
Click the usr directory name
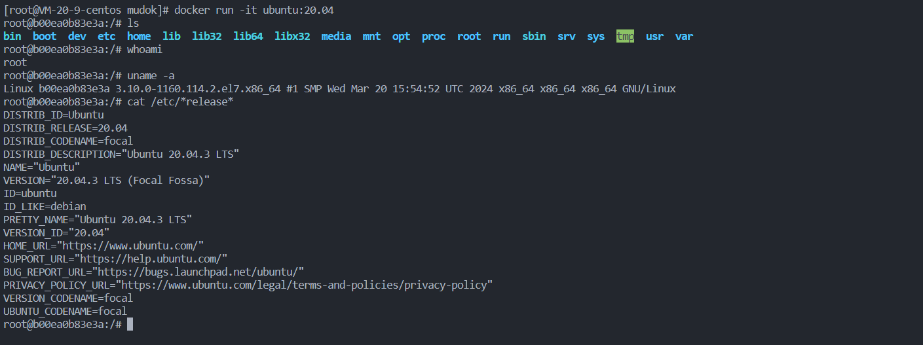click(654, 37)
